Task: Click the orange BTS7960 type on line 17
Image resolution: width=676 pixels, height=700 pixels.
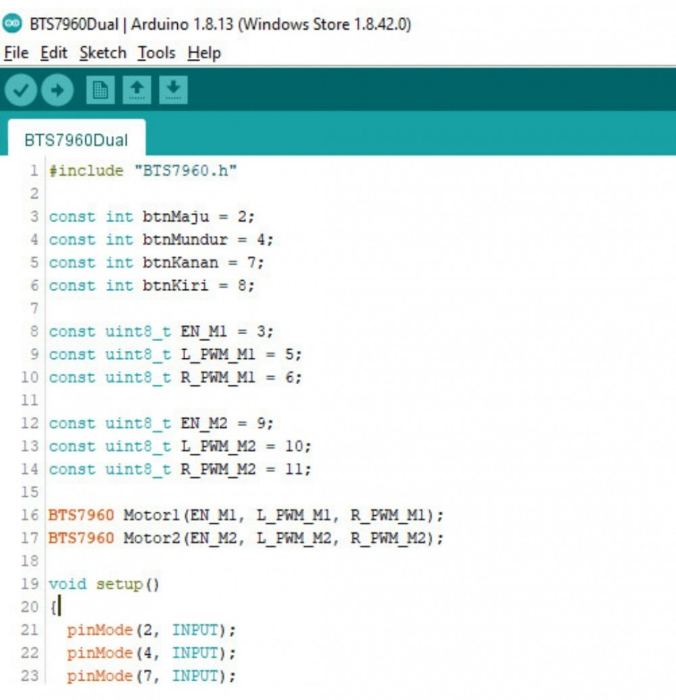Action: [x=81, y=538]
